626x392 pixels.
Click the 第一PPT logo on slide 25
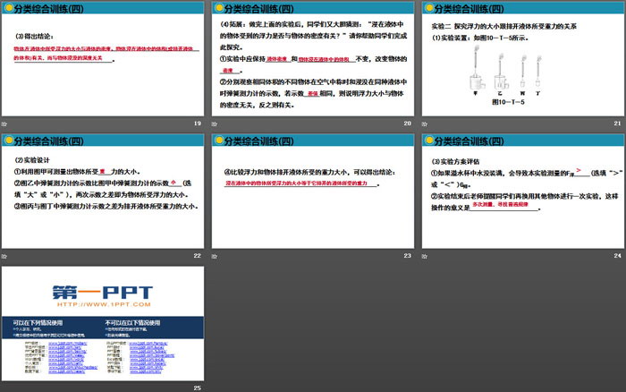pyautogui.click(x=101, y=291)
